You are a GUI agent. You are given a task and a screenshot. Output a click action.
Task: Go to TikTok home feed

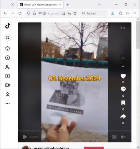pos(8,48)
